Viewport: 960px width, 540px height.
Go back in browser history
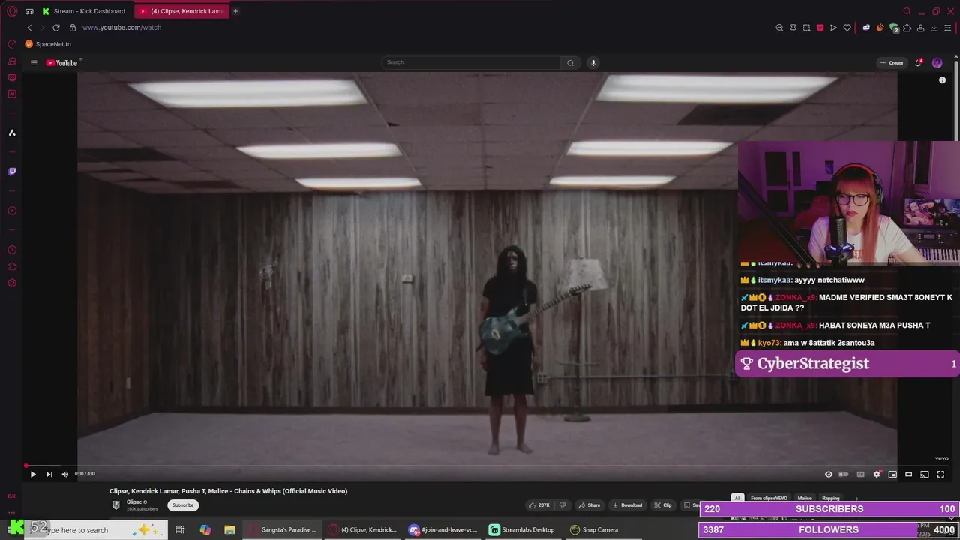29,28
